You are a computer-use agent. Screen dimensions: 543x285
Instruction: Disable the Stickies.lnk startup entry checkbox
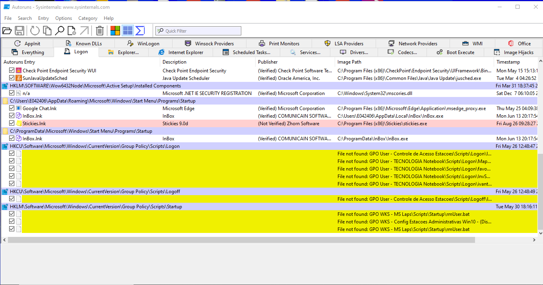tap(12, 124)
